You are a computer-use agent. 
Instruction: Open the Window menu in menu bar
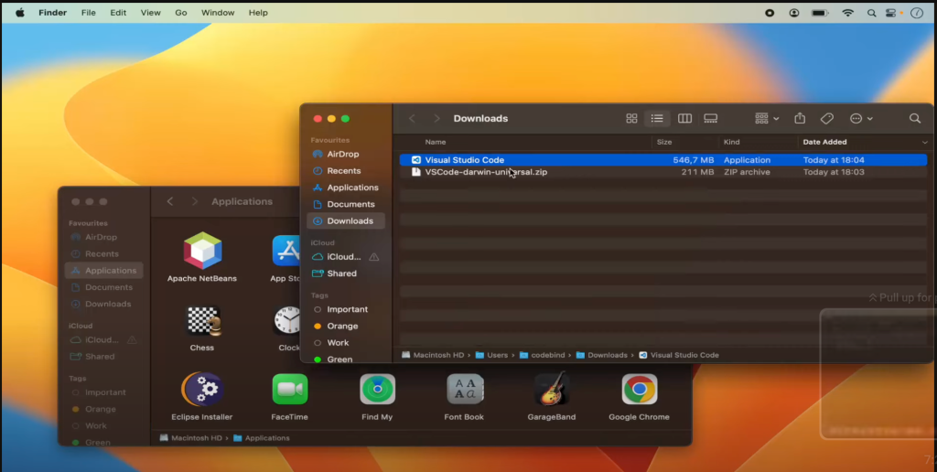pyautogui.click(x=218, y=13)
